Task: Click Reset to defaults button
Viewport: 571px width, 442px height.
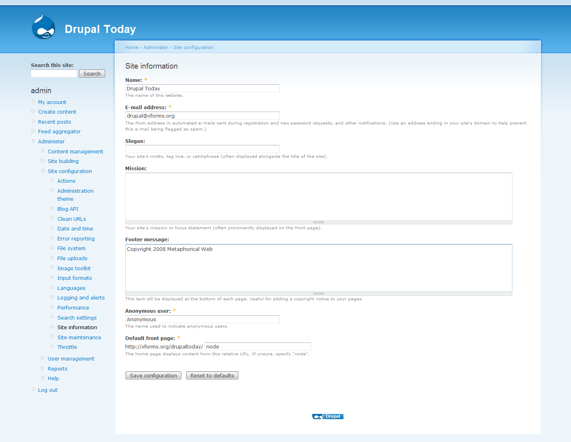Action: click(212, 375)
